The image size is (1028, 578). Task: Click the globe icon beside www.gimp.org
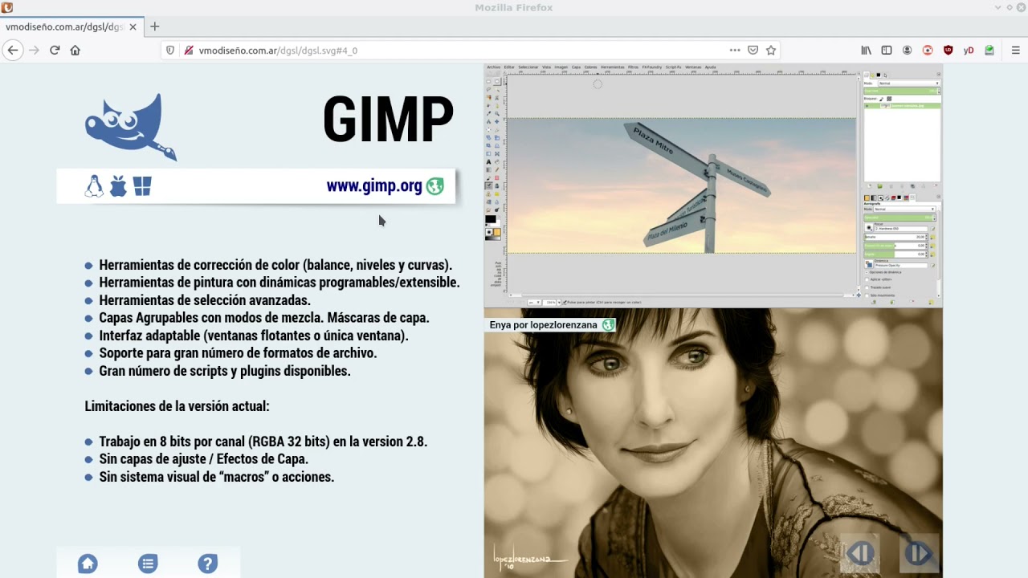(x=435, y=186)
